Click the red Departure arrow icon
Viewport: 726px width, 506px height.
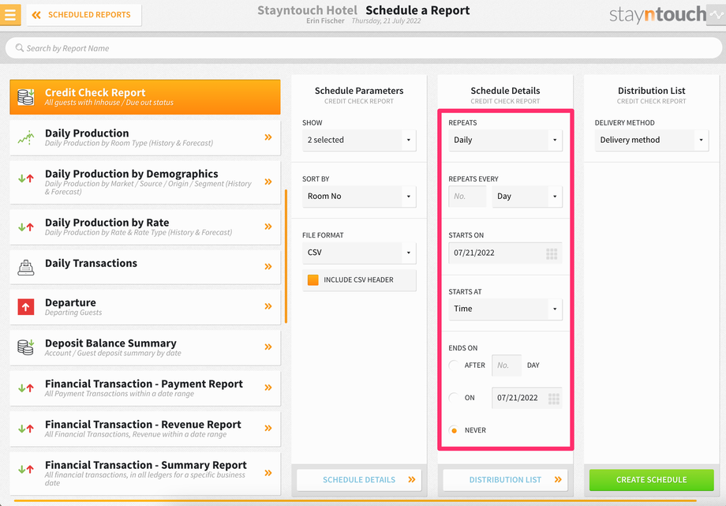click(x=26, y=307)
